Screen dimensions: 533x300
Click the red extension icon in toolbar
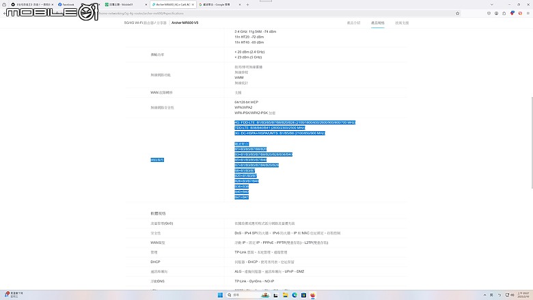pyautogui.click(x=520, y=13)
